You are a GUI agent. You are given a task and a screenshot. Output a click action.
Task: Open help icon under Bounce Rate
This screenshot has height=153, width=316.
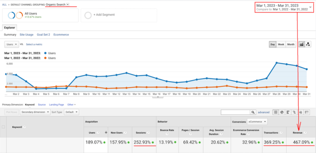pos(167,134)
